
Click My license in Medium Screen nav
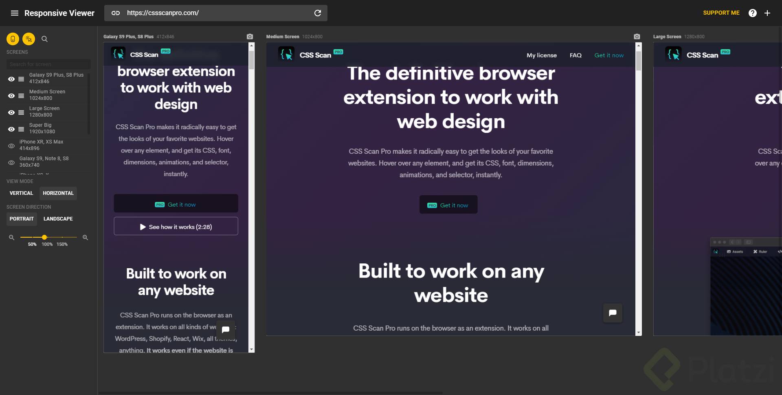point(542,55)
